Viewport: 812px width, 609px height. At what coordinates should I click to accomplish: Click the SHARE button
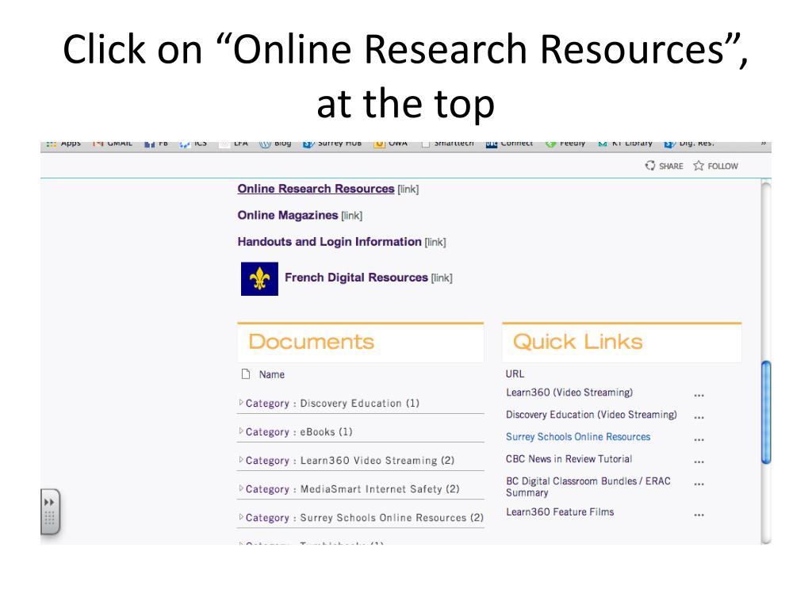tap(665, 166)
